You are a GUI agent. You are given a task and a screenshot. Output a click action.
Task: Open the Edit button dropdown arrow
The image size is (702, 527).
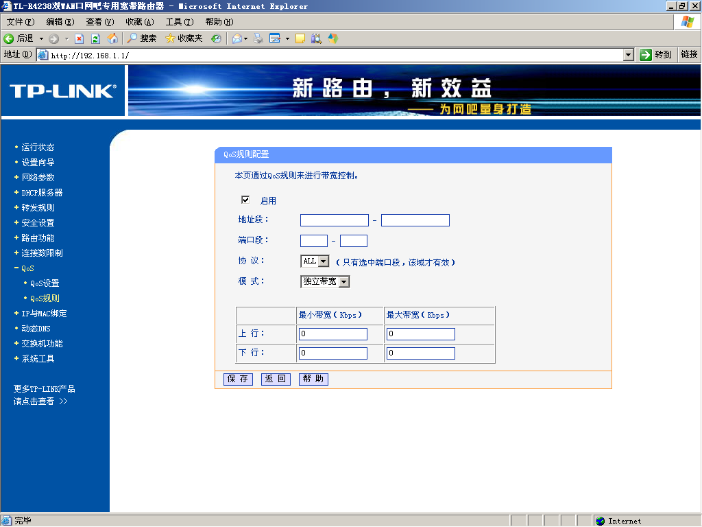287,39
